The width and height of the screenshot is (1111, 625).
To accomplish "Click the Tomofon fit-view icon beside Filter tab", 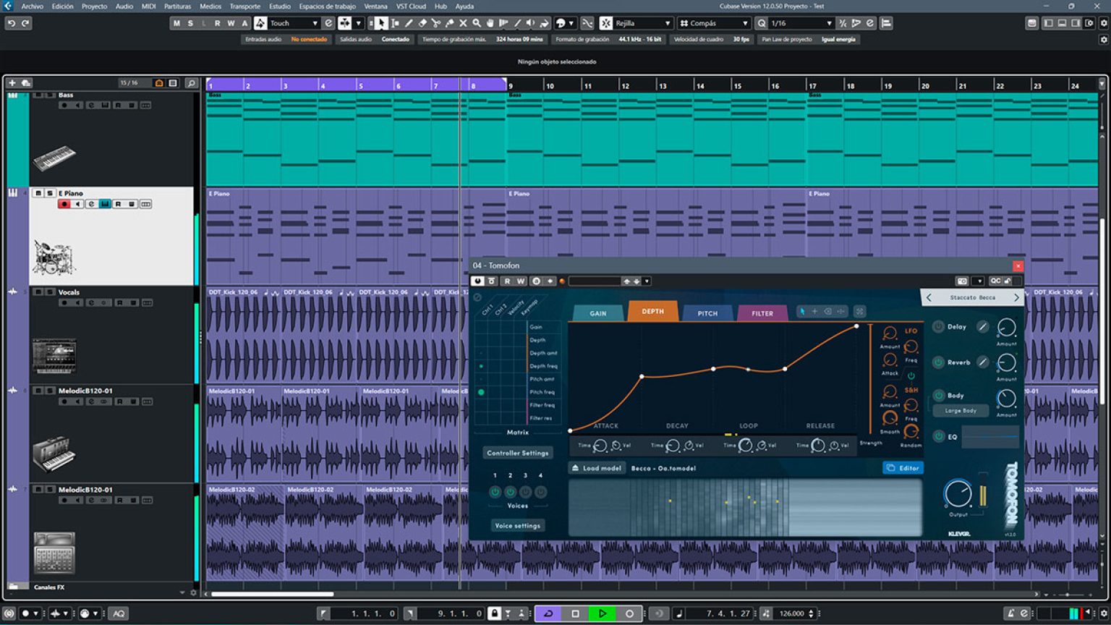I will point(859,311).
